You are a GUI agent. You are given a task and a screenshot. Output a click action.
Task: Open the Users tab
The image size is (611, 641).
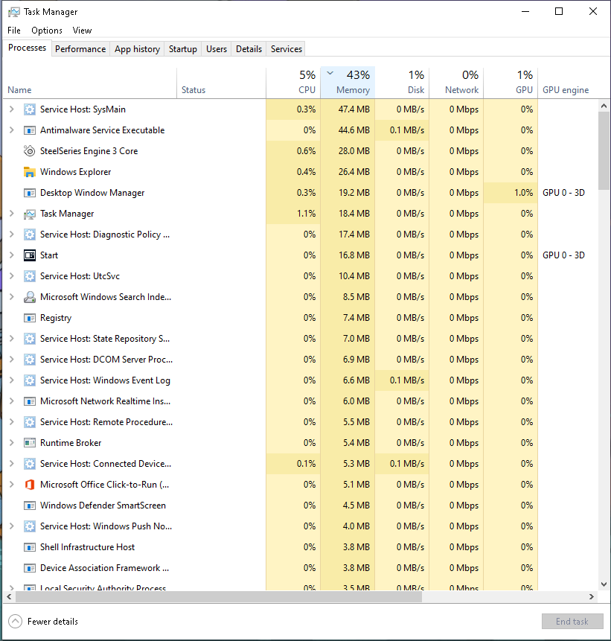click(217, 49)
